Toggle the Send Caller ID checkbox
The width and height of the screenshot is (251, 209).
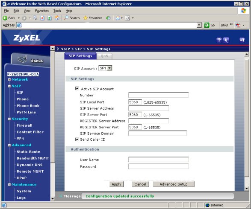tap(77, 139)
